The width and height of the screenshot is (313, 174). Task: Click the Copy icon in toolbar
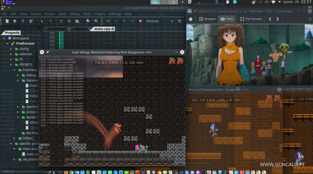pos(69,21)
